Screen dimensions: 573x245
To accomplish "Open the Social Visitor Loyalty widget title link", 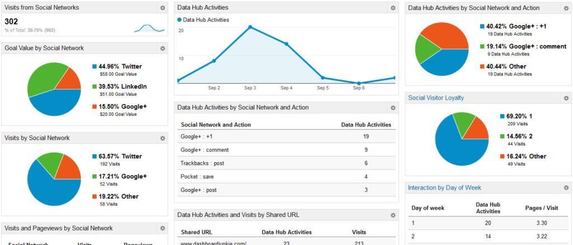I will point(436,98).
